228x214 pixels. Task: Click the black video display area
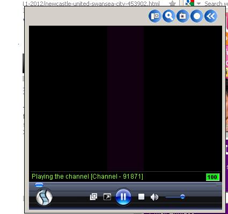(x=126, y=98)
